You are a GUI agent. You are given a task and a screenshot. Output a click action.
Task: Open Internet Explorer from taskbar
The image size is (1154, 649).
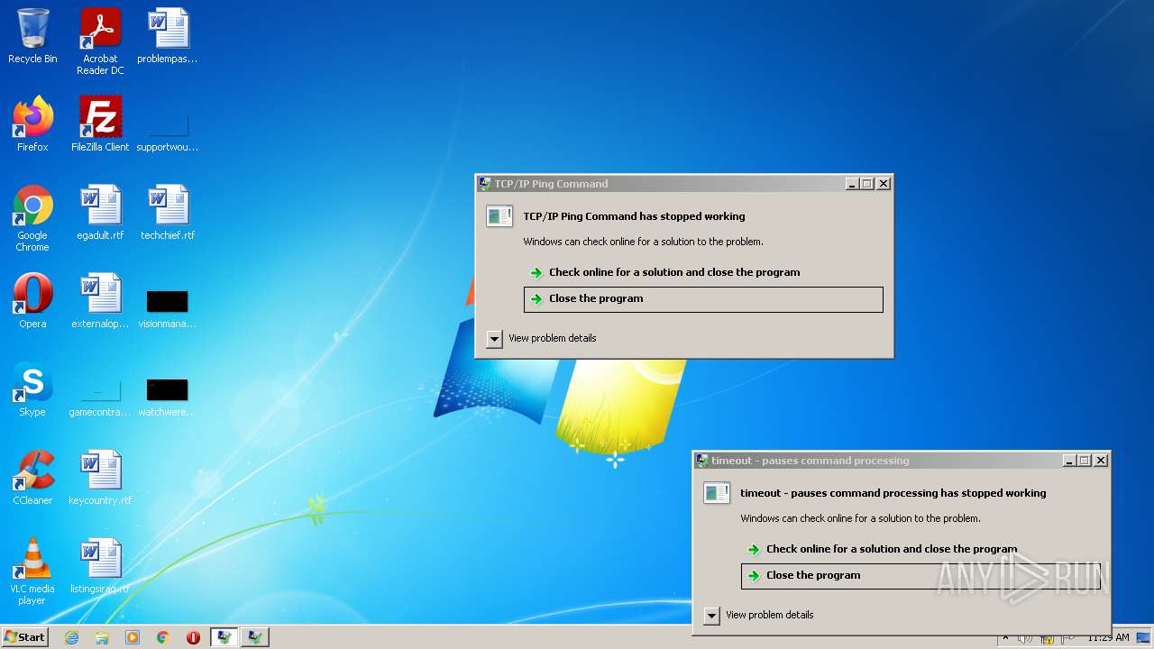pyautogui.click(x=71, y=637)
